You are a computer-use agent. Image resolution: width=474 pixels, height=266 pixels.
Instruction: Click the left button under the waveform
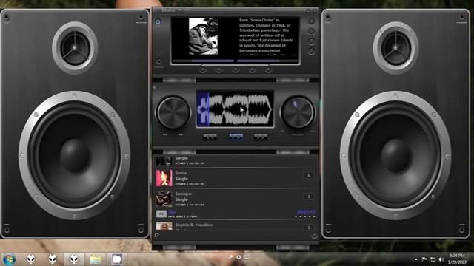coord(210,137)
